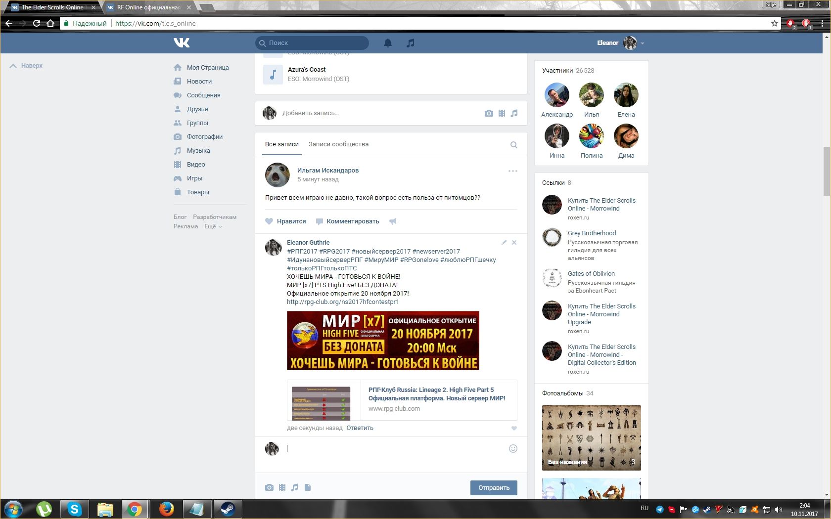Click the comment text input field
The image size is (831, 519).
[396, 449]
